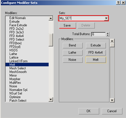Click the Modifiers list scroll down arrow
The width and height of the screenshot is (126, 118).
point(51,99)
